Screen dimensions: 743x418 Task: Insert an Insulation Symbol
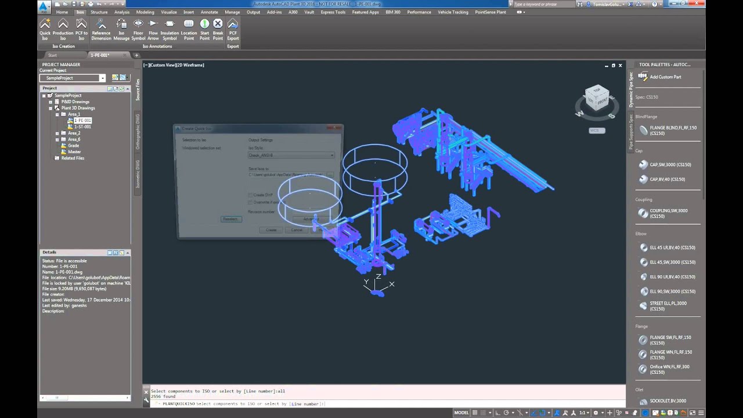pos(169,29)
